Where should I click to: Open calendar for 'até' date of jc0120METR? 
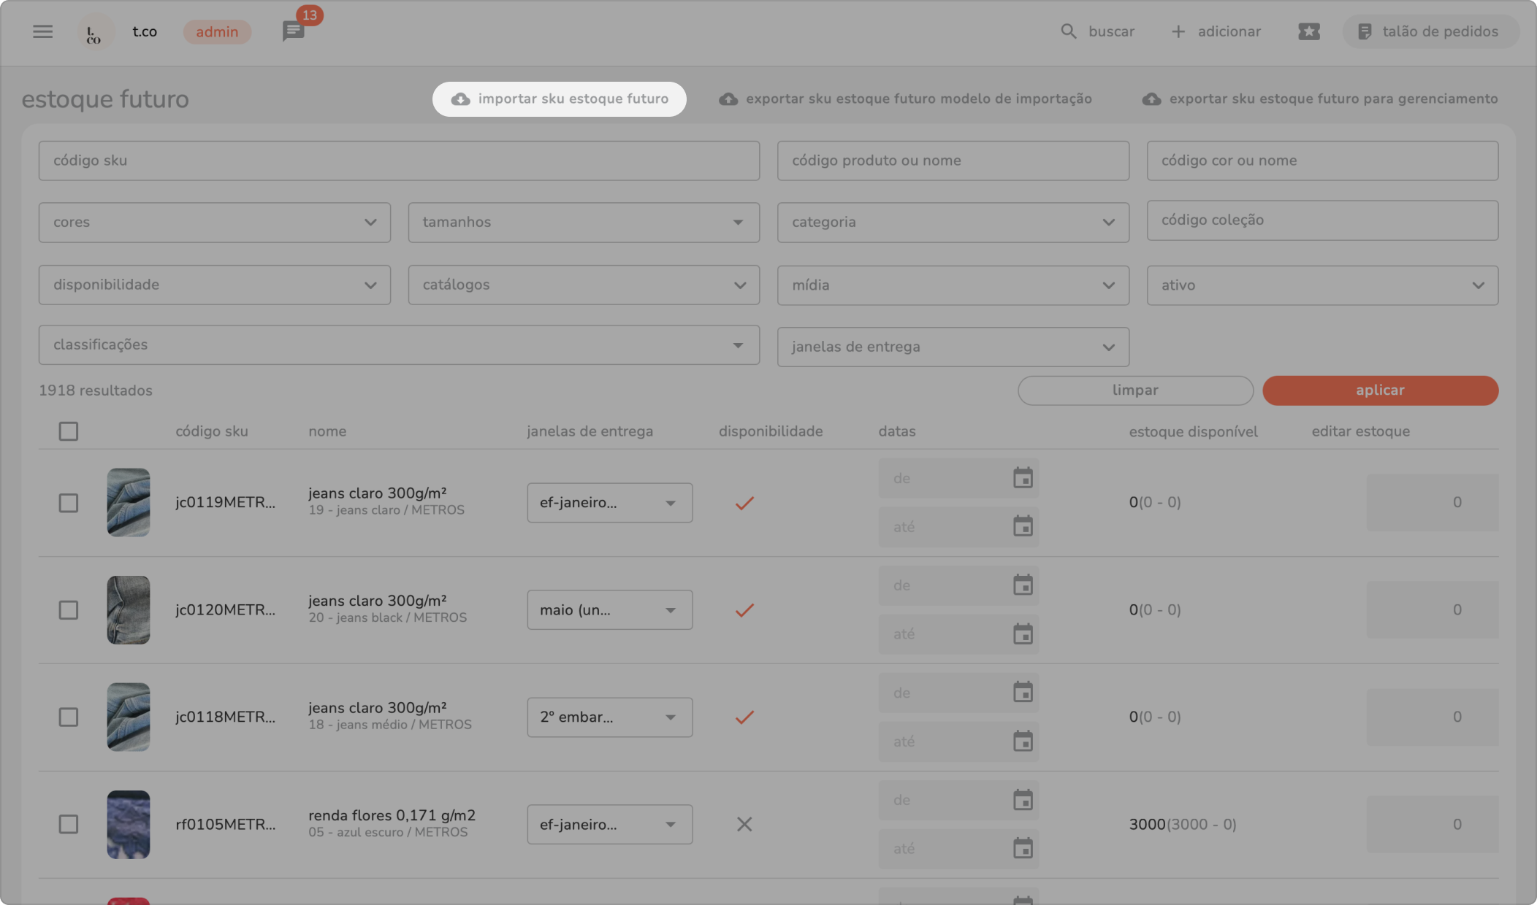[x=1023, y=634]
